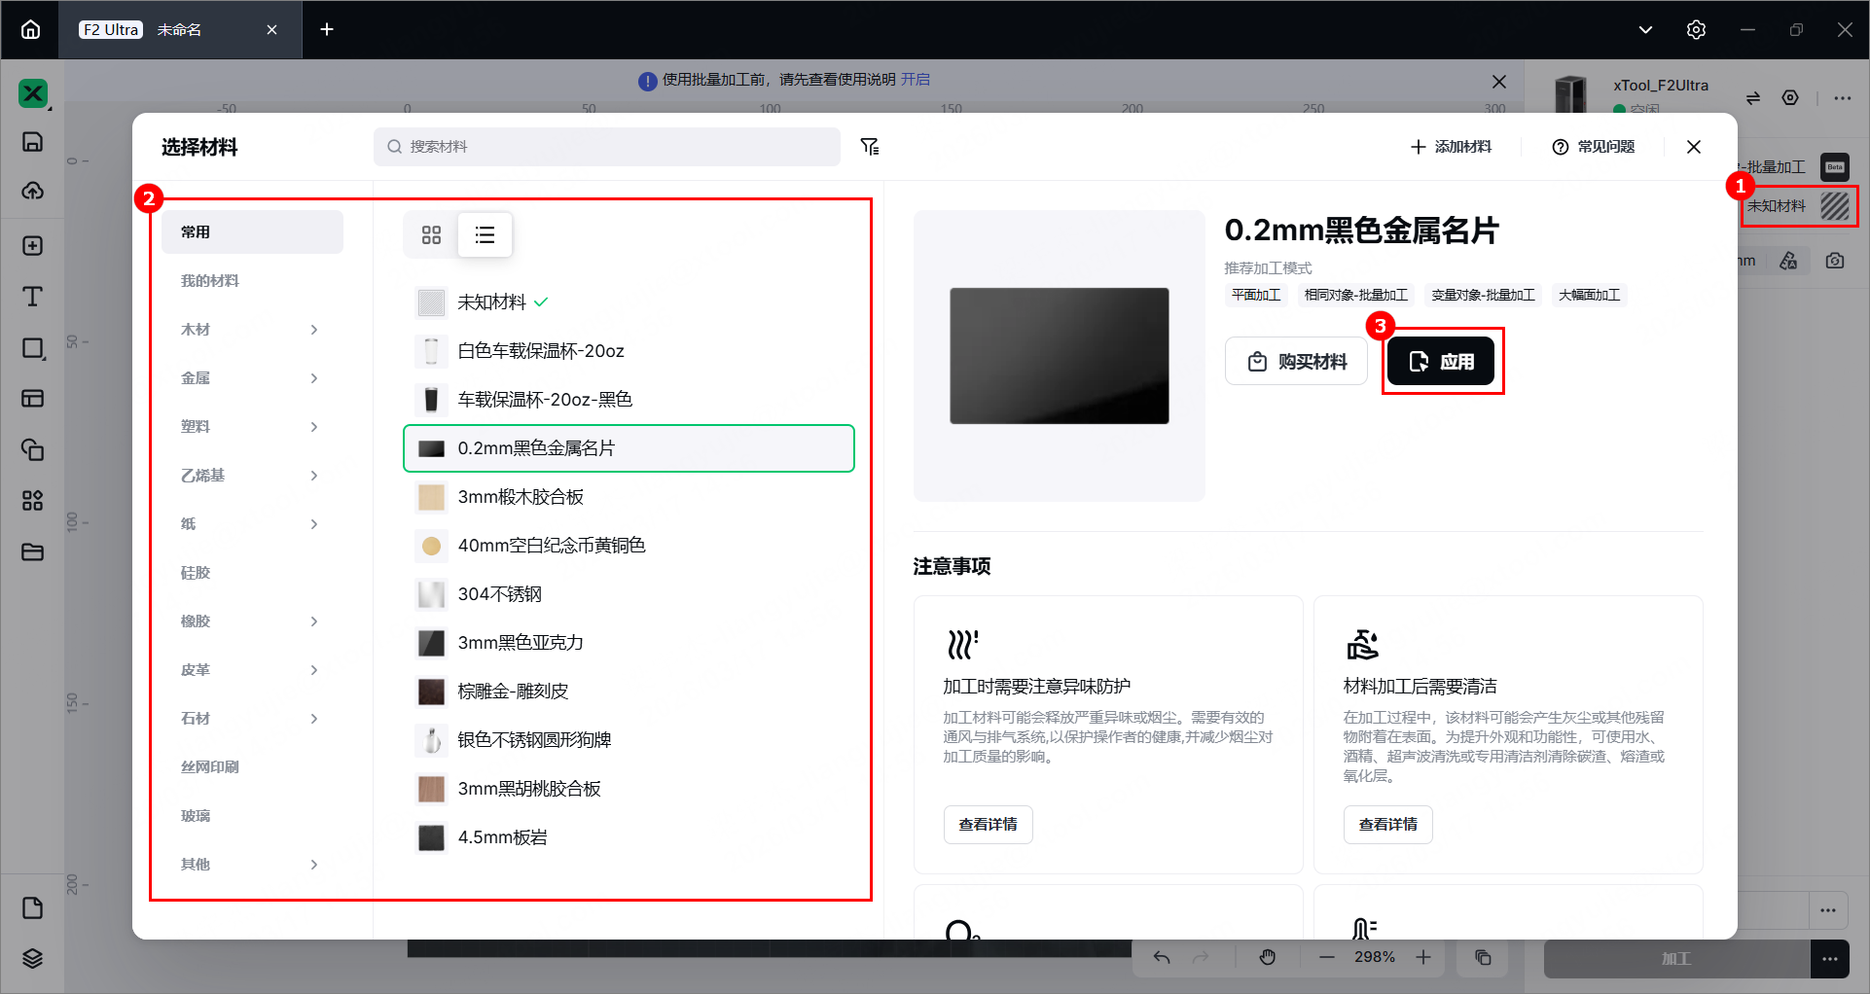1870x994 pixels.
Task: Open the 常见问题 (FAQ) help icon
Action: [x=1561, y=147]
